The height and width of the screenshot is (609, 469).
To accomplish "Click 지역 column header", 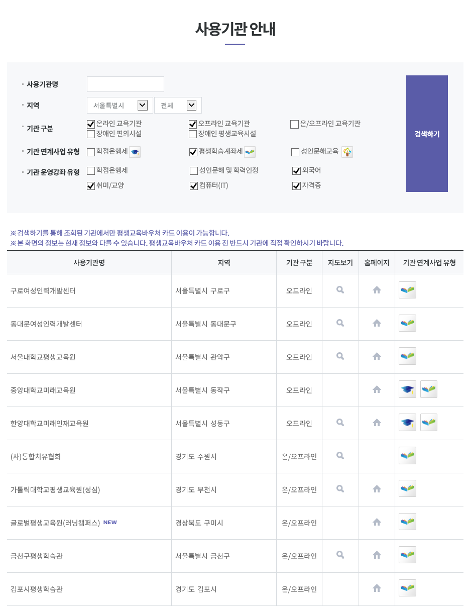I will coord(224,262).
